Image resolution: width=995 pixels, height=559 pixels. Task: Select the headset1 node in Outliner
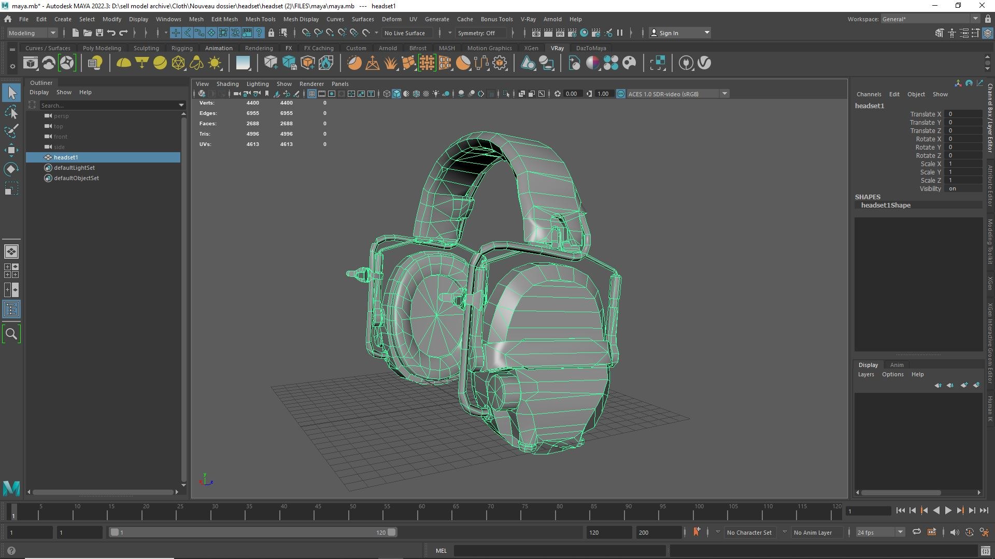104,157
